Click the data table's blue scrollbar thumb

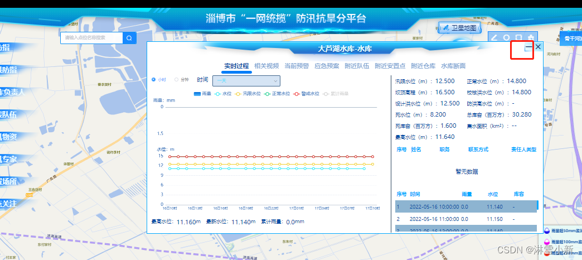(537, 205)
